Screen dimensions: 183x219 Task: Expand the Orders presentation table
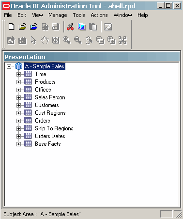(18, 121)
